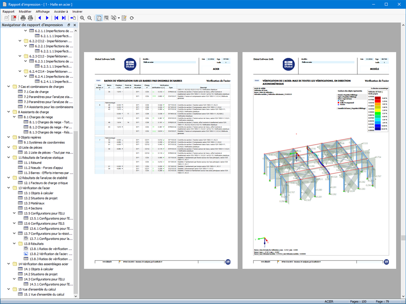Jump to the last page with the navigation icon

(64, 18)
